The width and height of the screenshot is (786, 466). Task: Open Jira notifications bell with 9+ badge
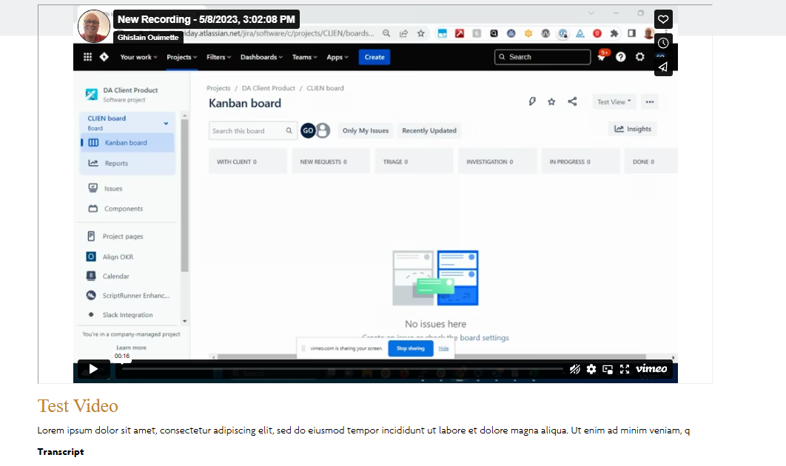tap(602, 57)
